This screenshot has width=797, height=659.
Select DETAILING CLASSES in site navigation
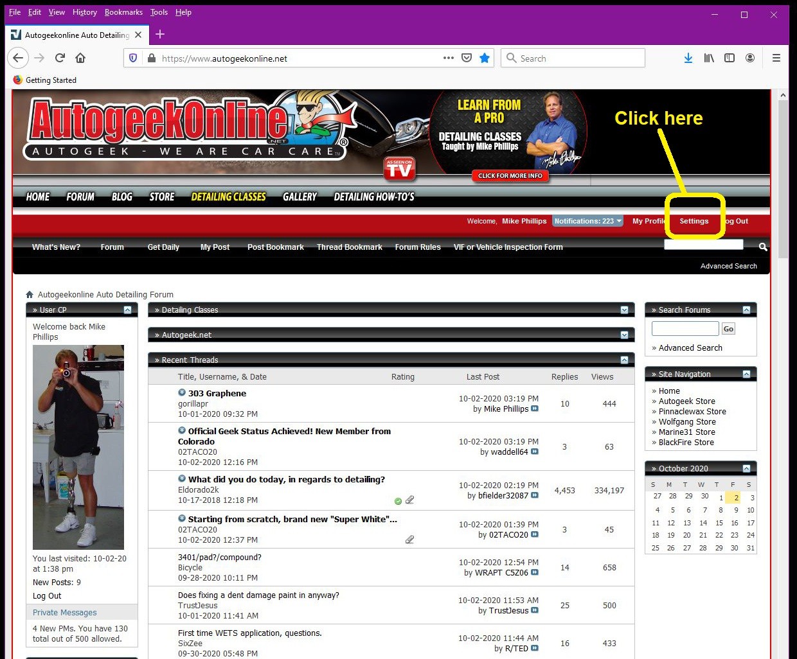click(x=229, y=197)
